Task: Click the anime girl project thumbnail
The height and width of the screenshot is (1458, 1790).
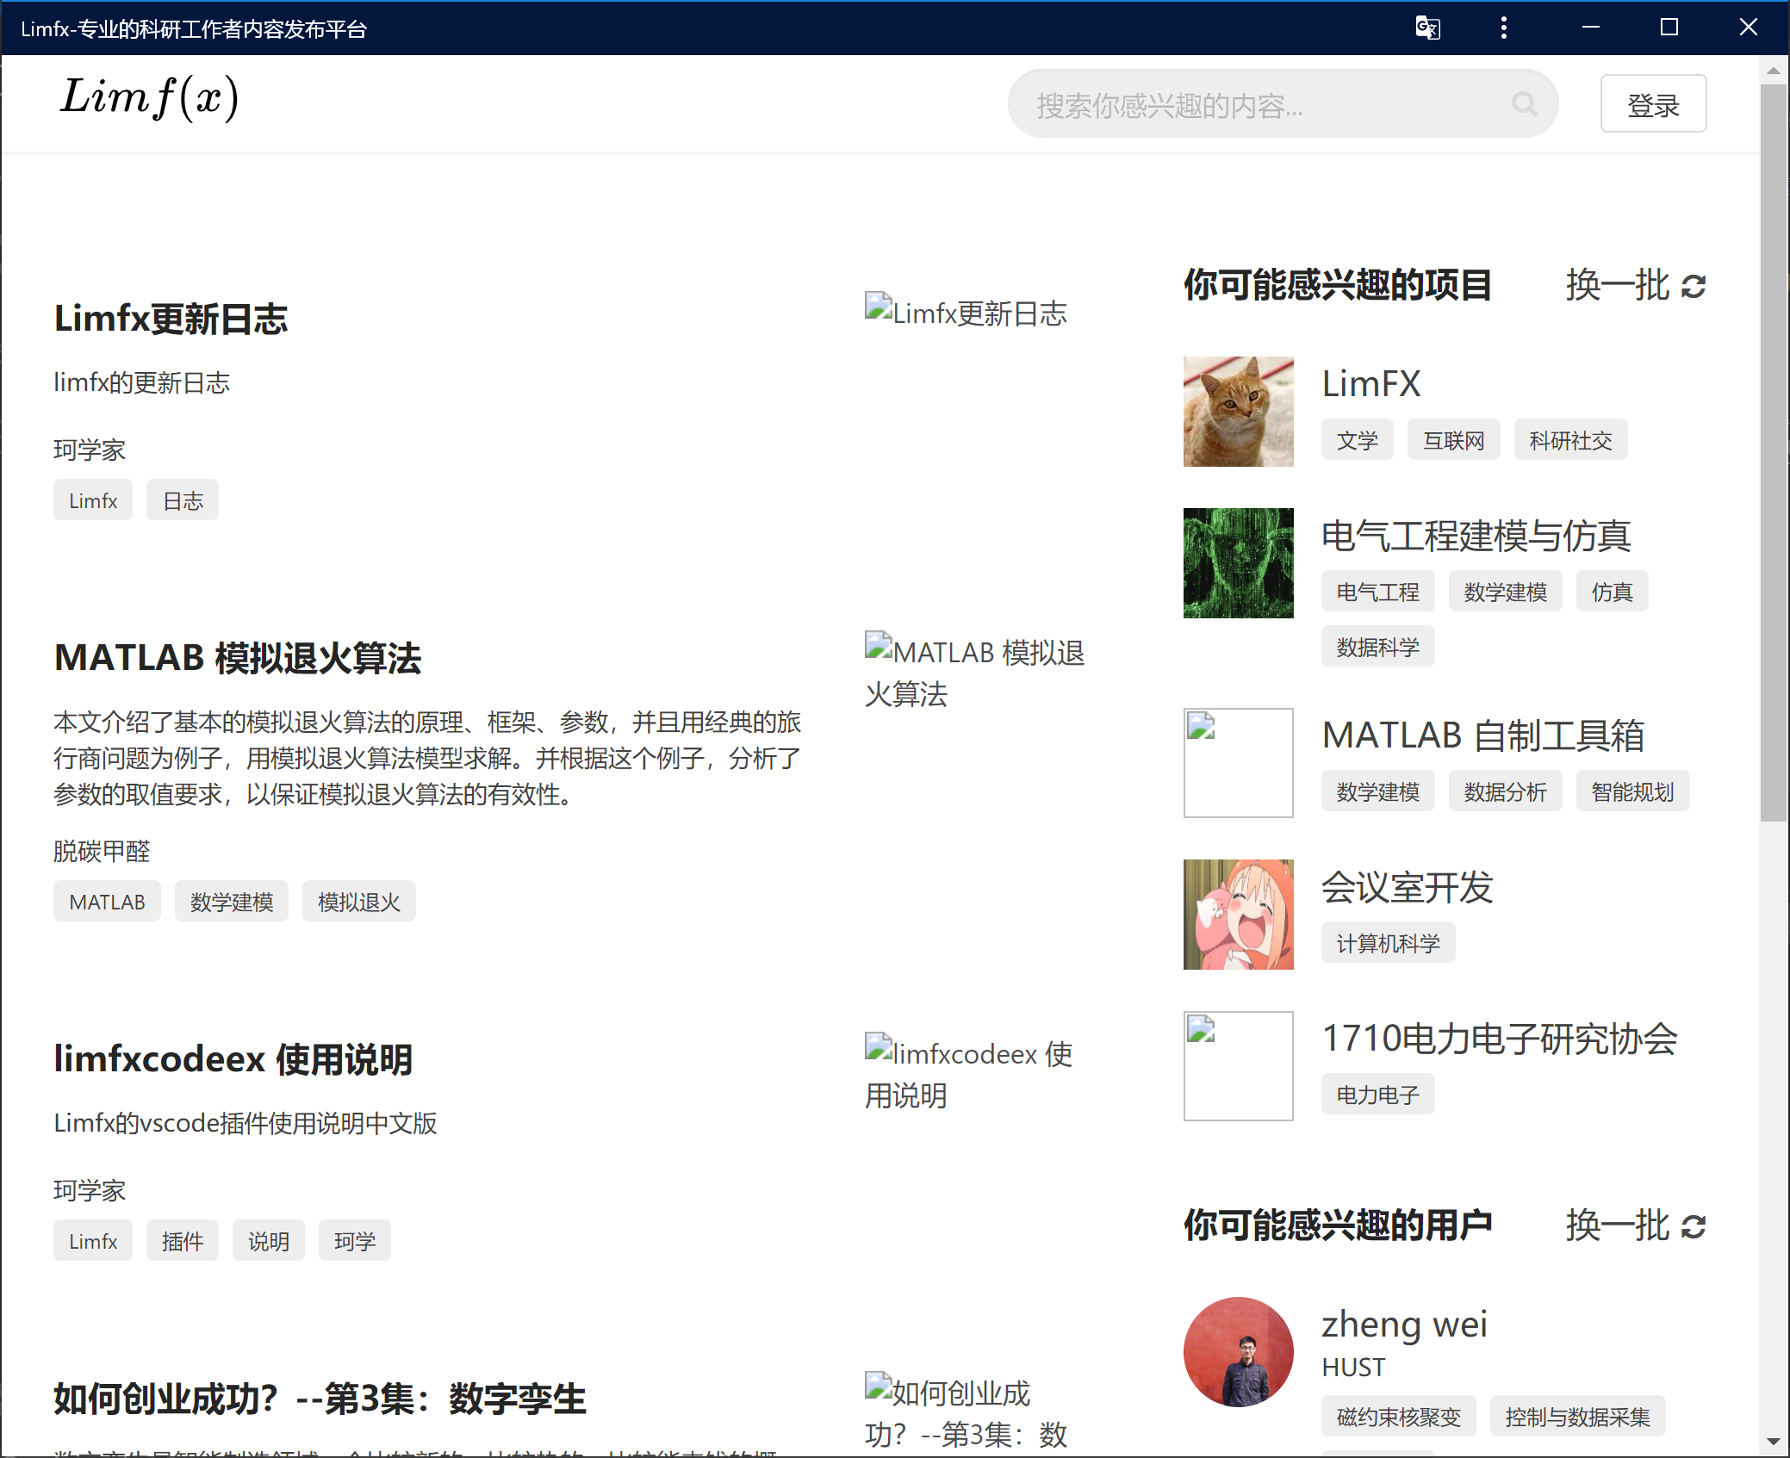Action: [x=1238, y=915]
